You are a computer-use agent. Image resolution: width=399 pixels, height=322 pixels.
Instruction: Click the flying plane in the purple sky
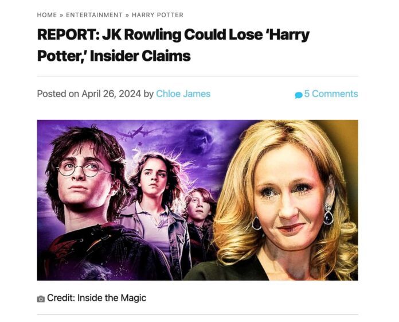click(136, 132)
